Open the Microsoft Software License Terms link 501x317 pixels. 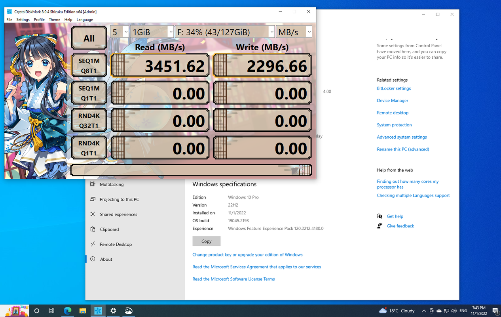pyautogui.click(x=233, y=279)
